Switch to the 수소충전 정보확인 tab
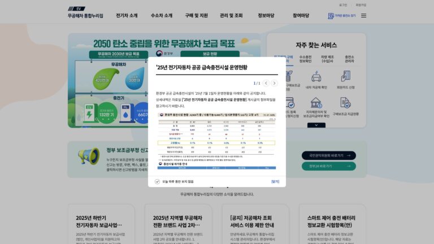 [x=305, y=59]
